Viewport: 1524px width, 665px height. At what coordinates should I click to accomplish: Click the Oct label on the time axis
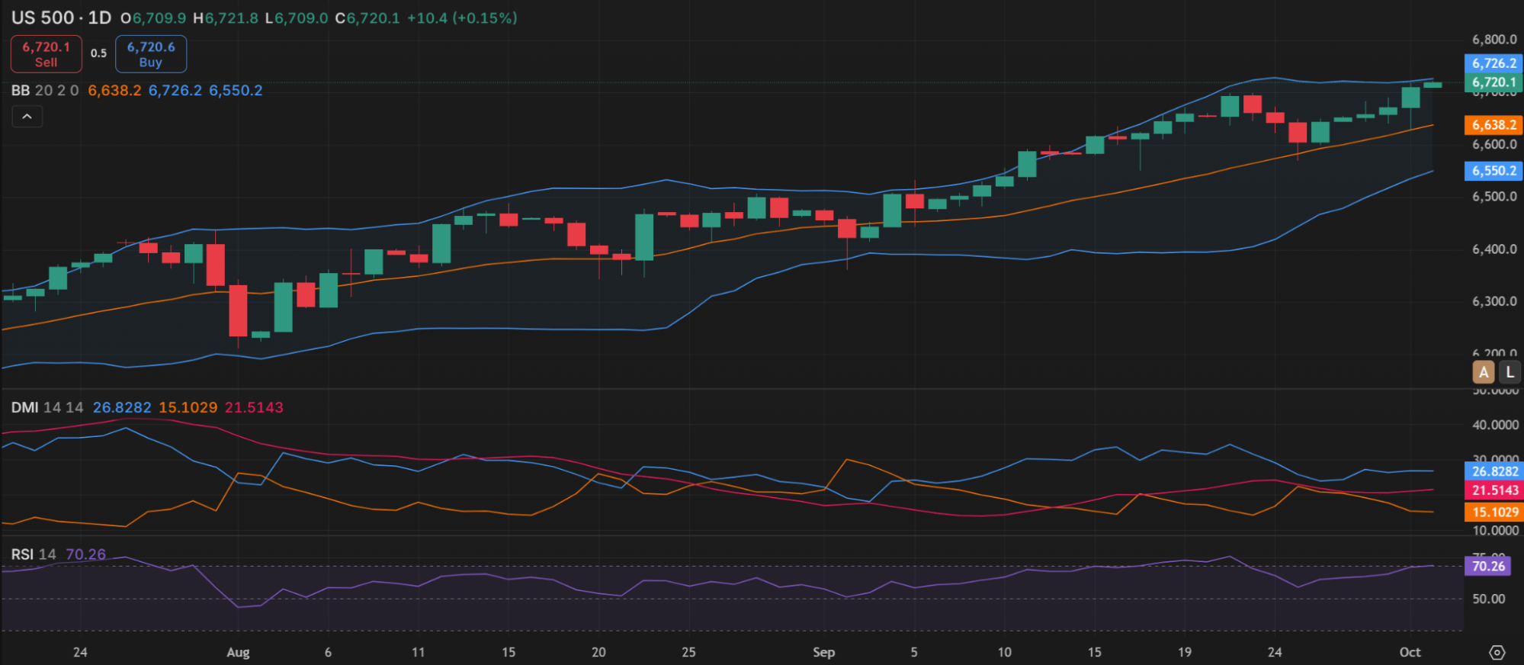(1410, 652)
